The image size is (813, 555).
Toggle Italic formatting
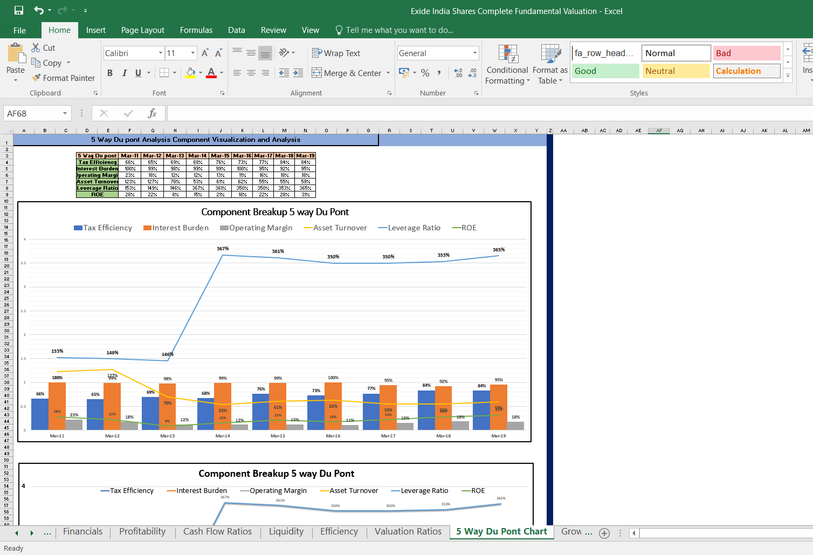[125, 72]
